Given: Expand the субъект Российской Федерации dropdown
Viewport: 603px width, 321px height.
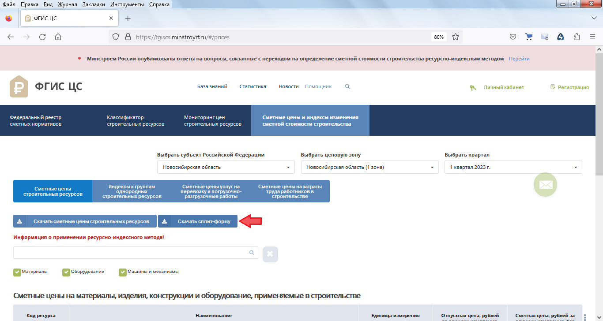Looking at the screenshot, I should (226, 167).
